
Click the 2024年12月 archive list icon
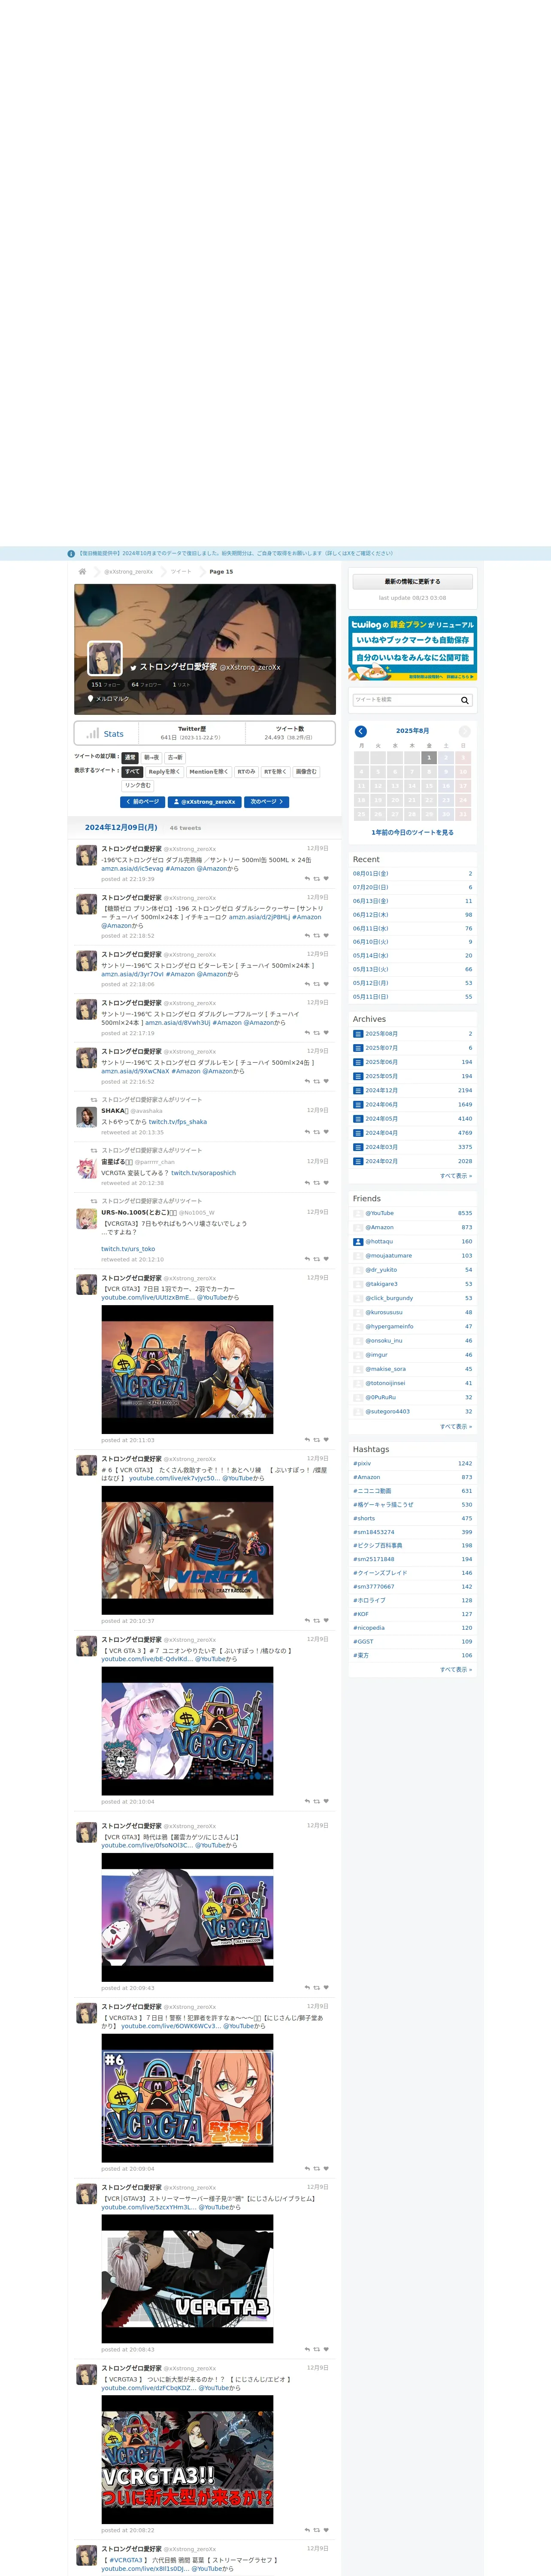[x=358, y=1090]
